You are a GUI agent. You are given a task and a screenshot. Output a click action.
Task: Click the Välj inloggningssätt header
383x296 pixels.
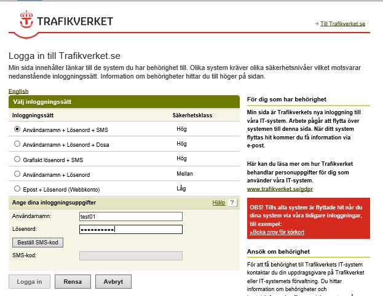[x=124, y=102]
